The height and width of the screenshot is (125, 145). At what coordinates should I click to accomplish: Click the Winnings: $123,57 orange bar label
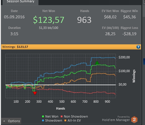pyautogui.click(x=15, y=47)
